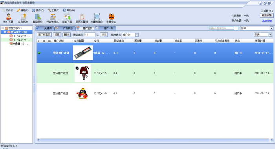Image resolution: width=275 pixels, height=149 pixels.
Task: Click the 报表下载 report download icon
Action: click(x=67, y=18)
